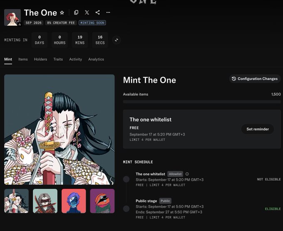Switch to the Mint tab
This screenshot has width=283, height=231.
coord(8,59)
